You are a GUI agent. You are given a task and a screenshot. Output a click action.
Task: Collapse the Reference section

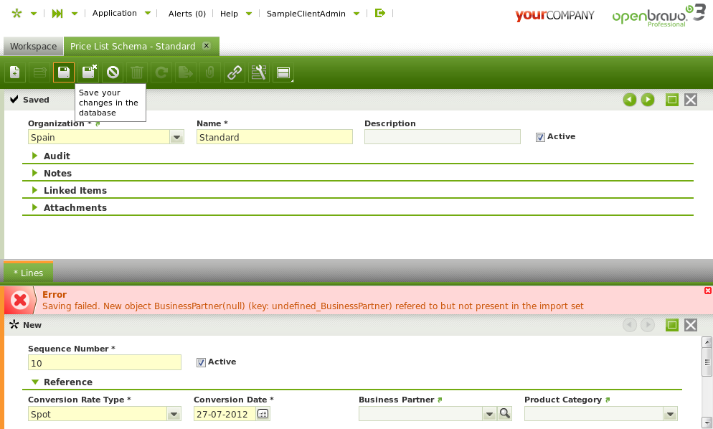tap(35, 382)
